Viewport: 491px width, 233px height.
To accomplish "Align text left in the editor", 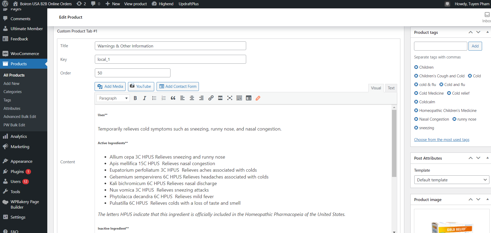I will (183, 98).
